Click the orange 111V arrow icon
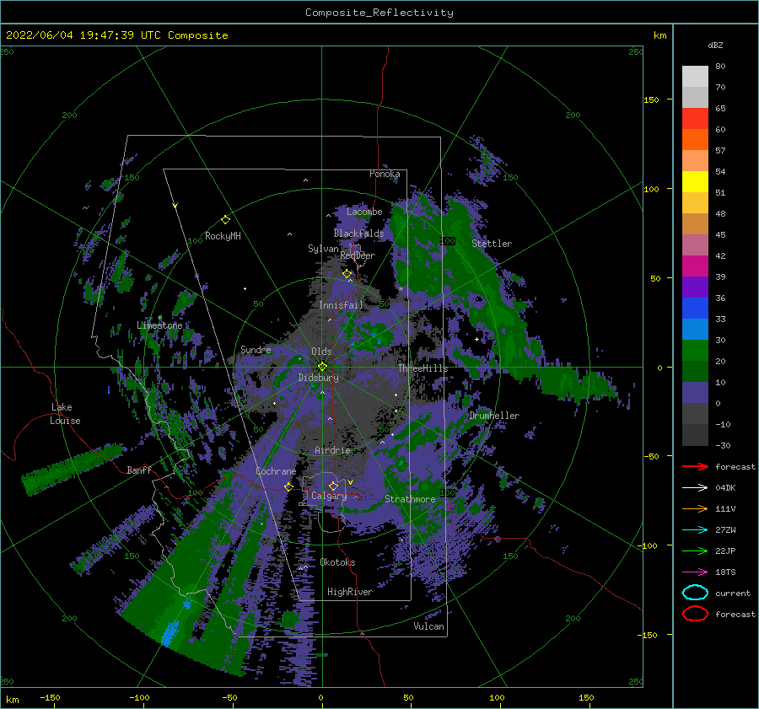 pos(695,508)
